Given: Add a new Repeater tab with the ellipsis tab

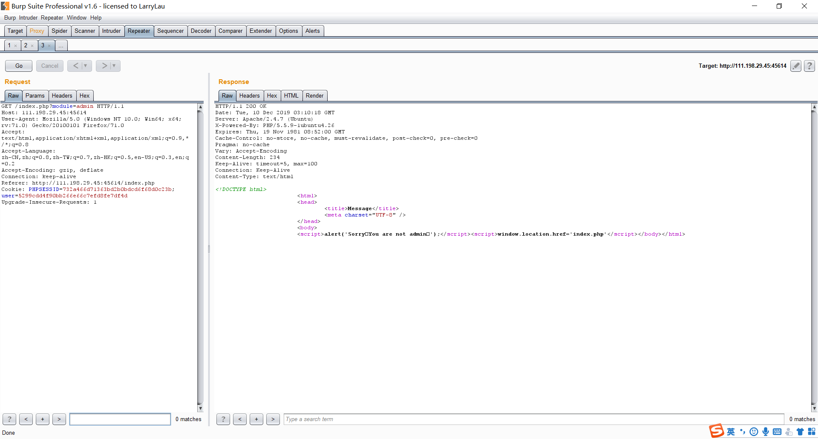Looking at the screenshot, I should (x=61, y=46).
